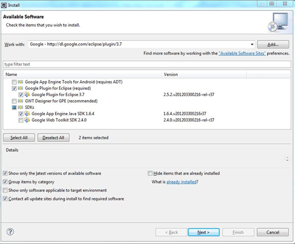The width and height of the screenshot is (295, 244).
Task: Click the category icon beside SDKs
Action: [x=20, y=107]
